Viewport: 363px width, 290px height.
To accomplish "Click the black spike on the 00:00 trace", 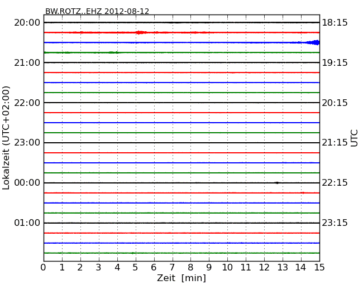I will point(277,183).
